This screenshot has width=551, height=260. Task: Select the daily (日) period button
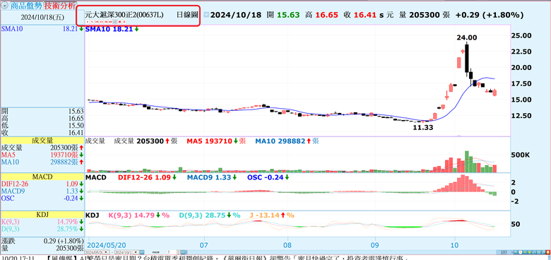[114, 22]
